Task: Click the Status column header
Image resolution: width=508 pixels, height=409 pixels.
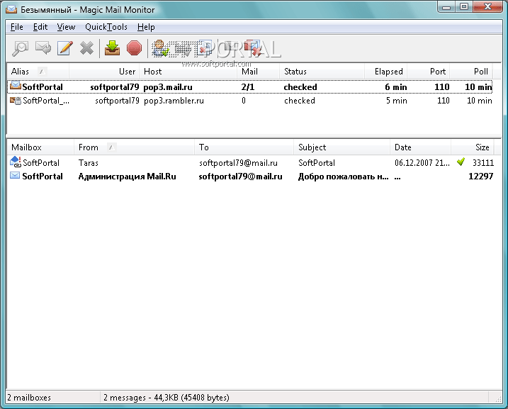Action: click(295, 72)
